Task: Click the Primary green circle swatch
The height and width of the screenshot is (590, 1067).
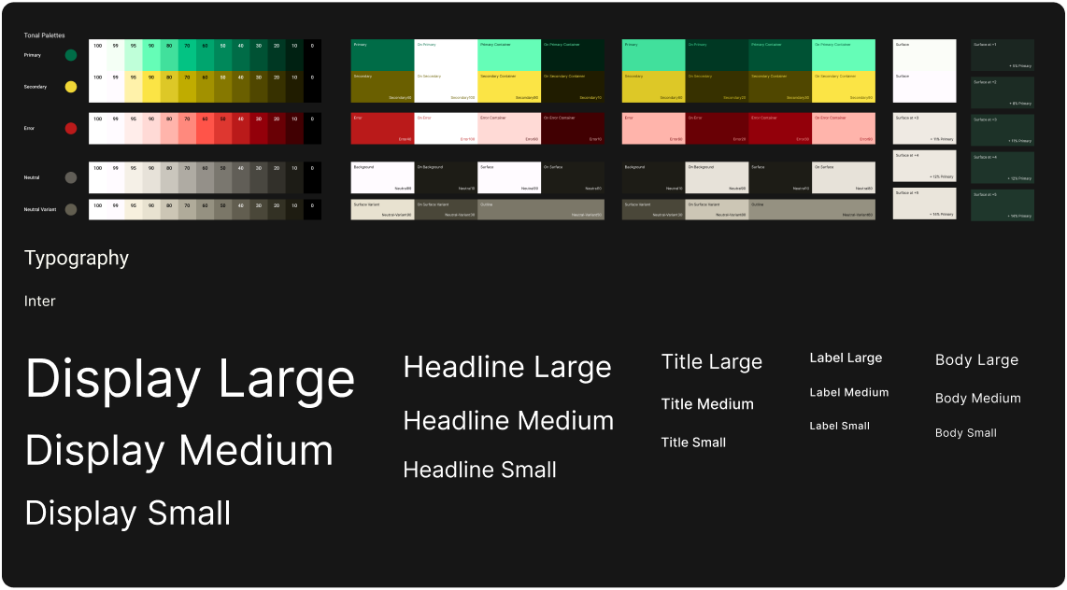Action: 71,56
